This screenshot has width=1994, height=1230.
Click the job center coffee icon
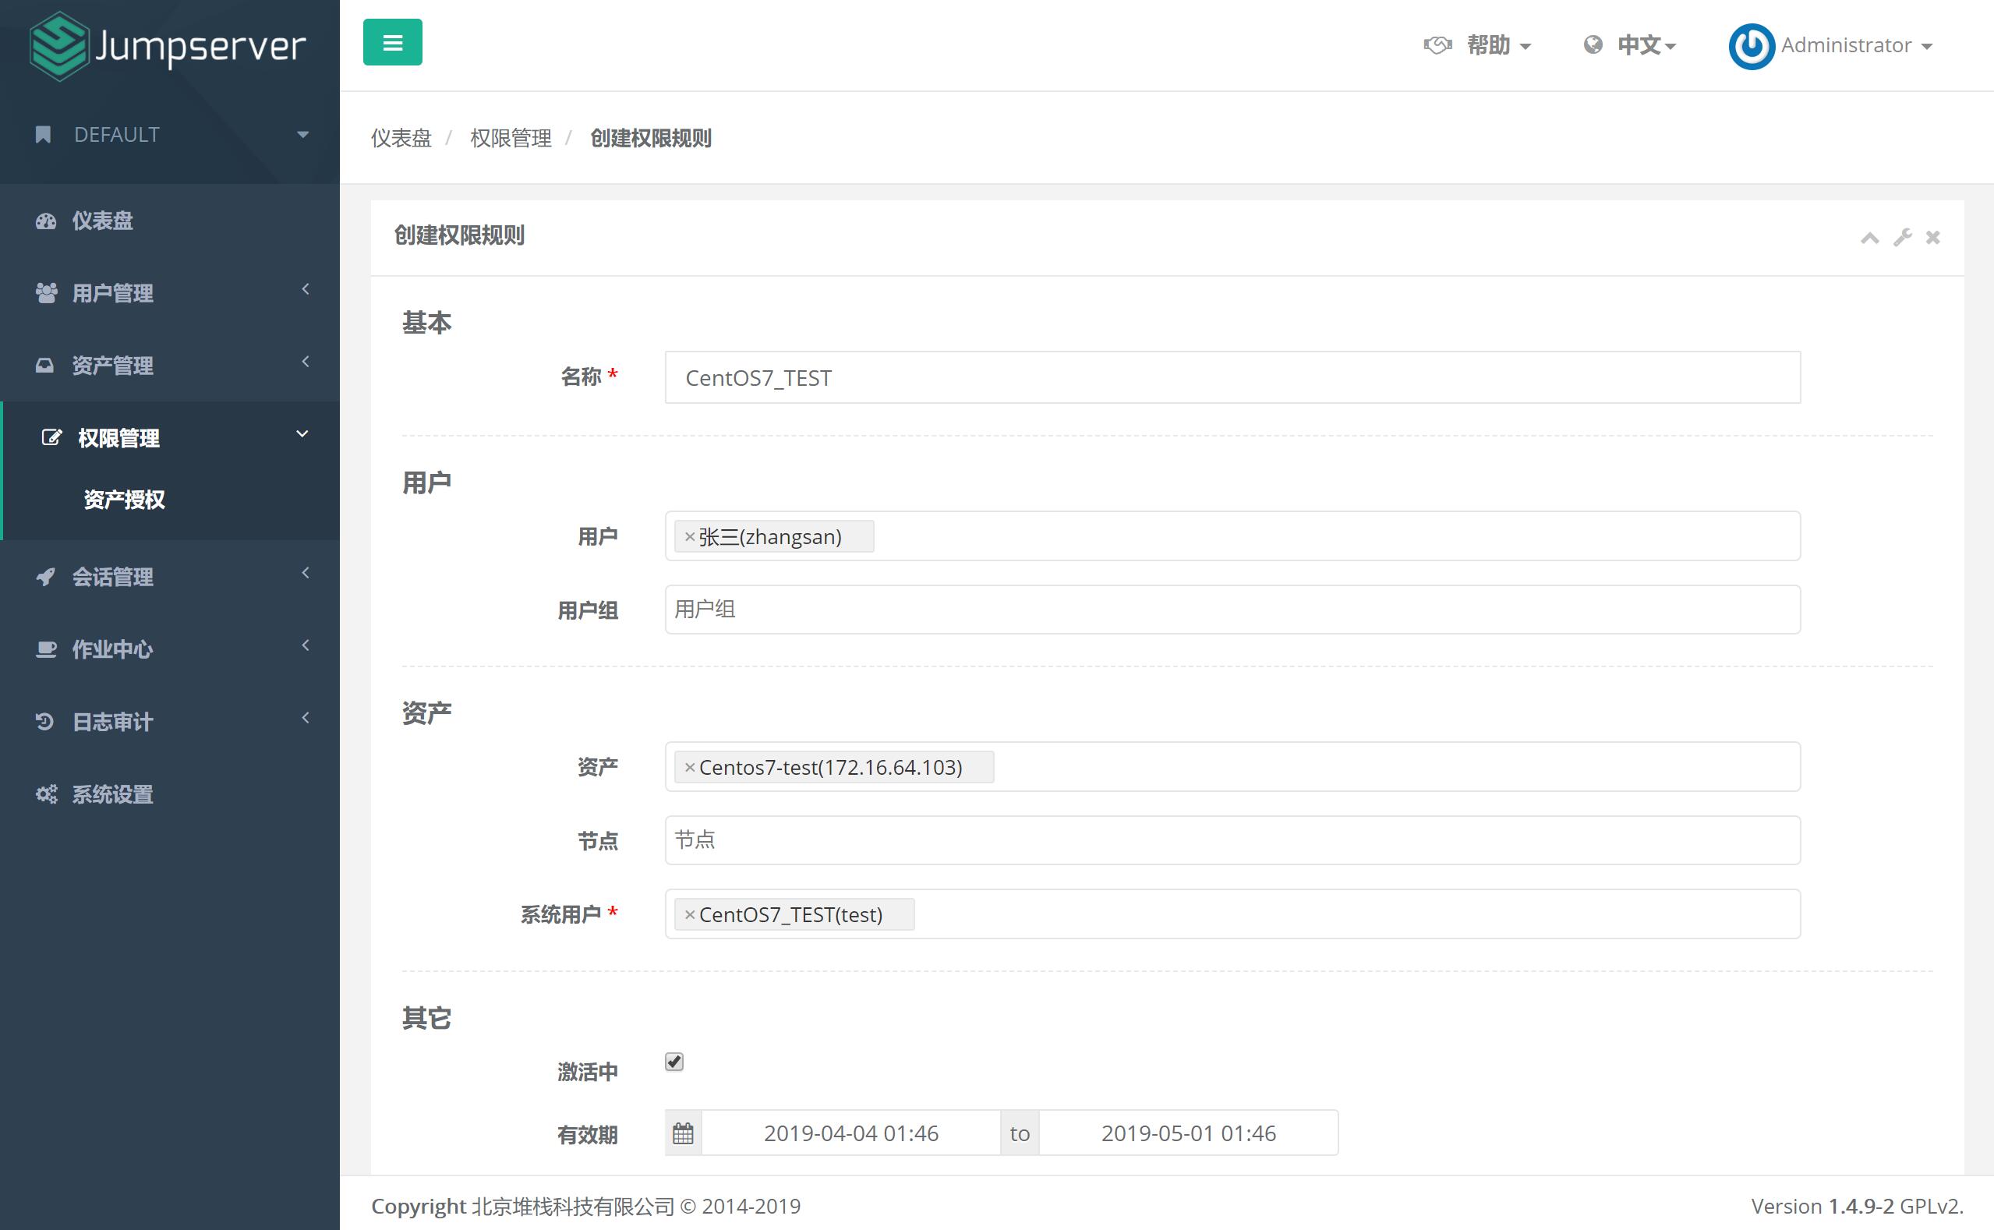[x=46, y=649]
